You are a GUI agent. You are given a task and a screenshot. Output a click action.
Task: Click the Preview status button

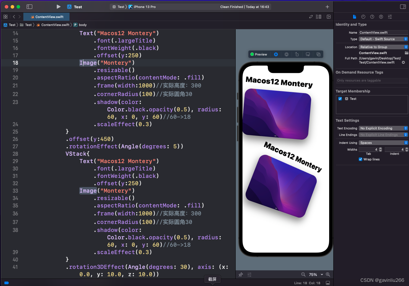[259, 54]
